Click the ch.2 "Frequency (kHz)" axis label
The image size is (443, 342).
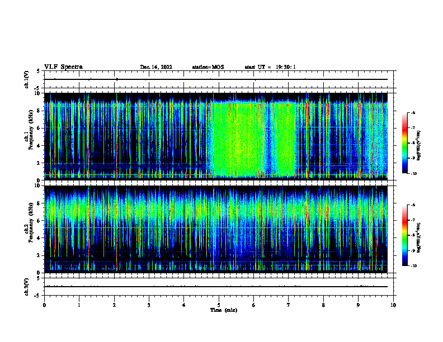pyautogui.click(x=31, y=222)
